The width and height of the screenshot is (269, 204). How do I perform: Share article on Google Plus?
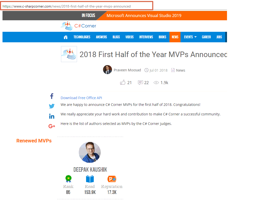pyautogui.click(x=52, y=126)
